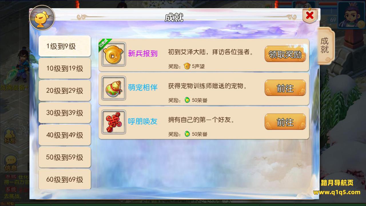366x206 pixels.
Task: Select the 50级到59级 tab
Action: 65,157
